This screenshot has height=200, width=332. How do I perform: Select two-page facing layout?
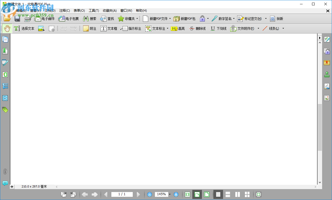click(x=237, y=194)
